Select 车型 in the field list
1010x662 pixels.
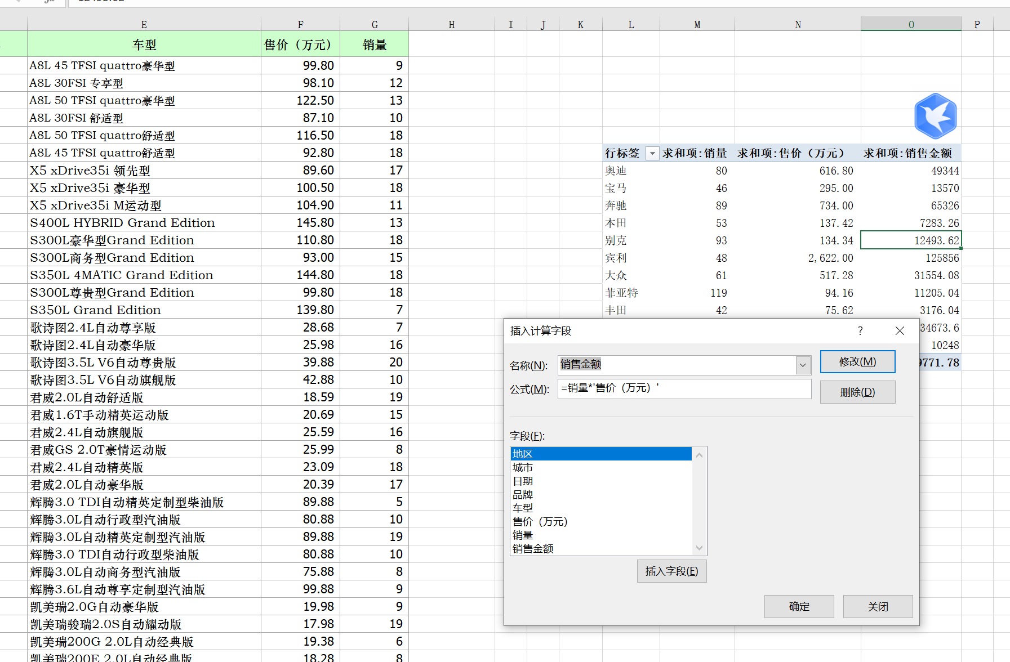coord(601,508)
